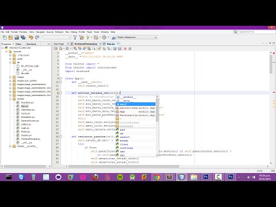Click the Save All toolbar icon
This screenshot has width=276, height=207.
coord(23,37)
